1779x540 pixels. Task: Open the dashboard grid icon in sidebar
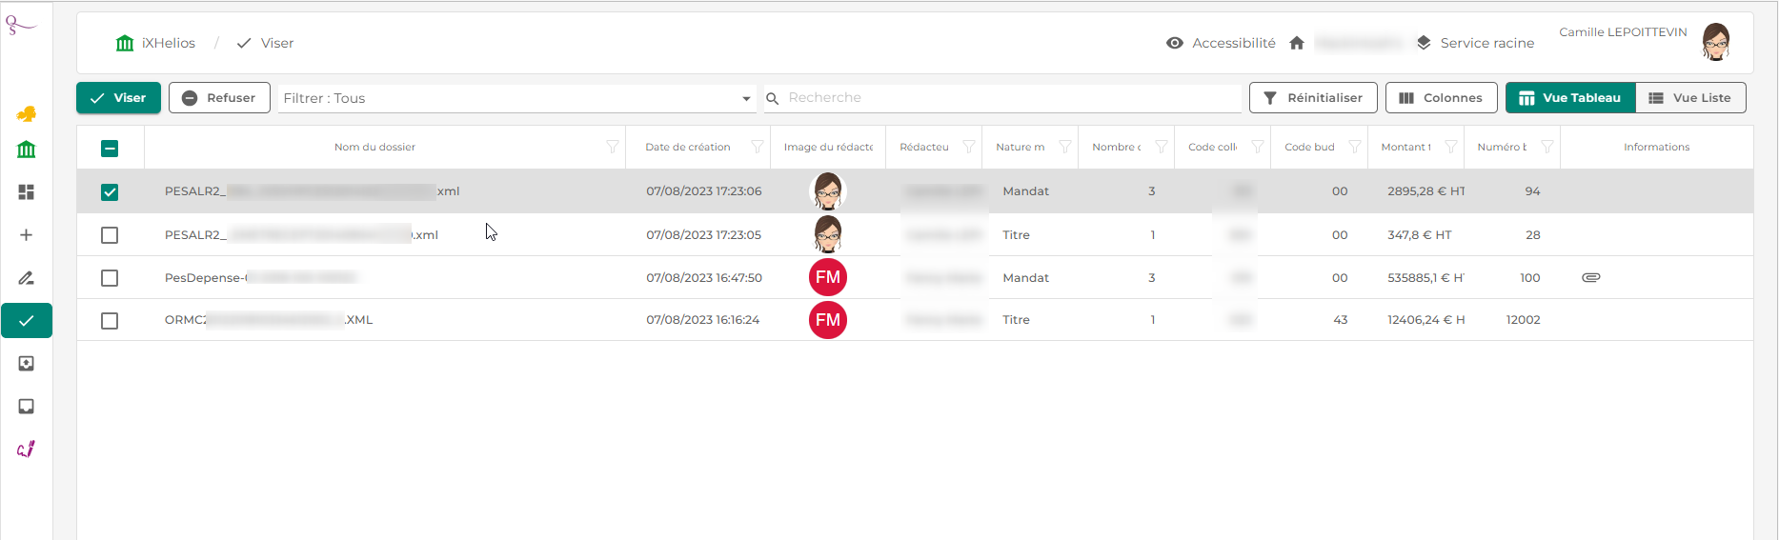[27, 192]
